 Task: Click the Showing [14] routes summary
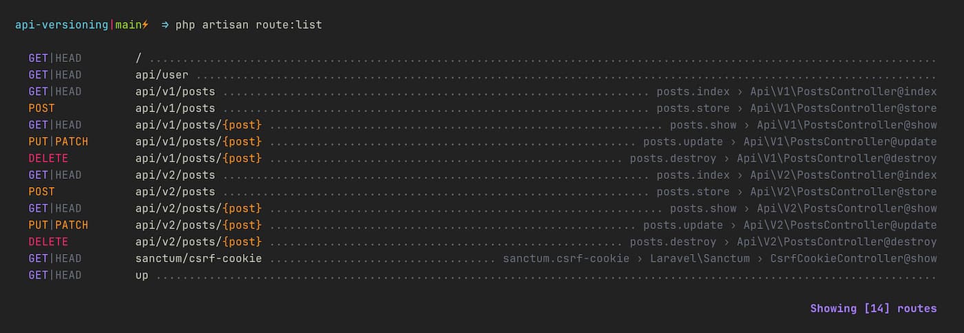click(x=873, y=308)
